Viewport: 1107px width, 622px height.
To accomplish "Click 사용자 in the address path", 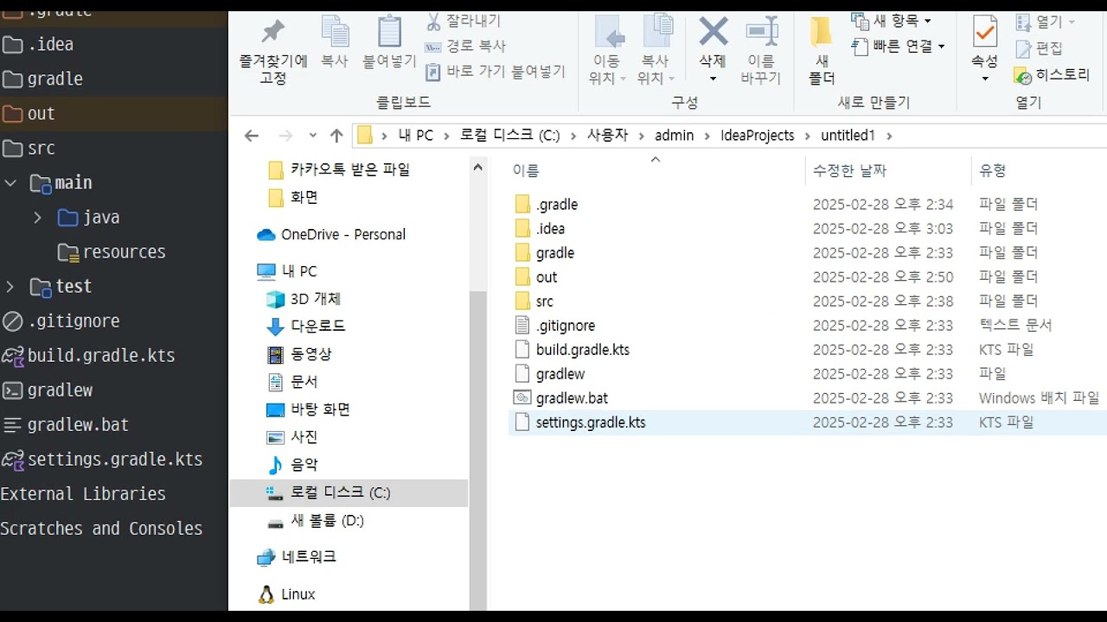I will [607, 136].
